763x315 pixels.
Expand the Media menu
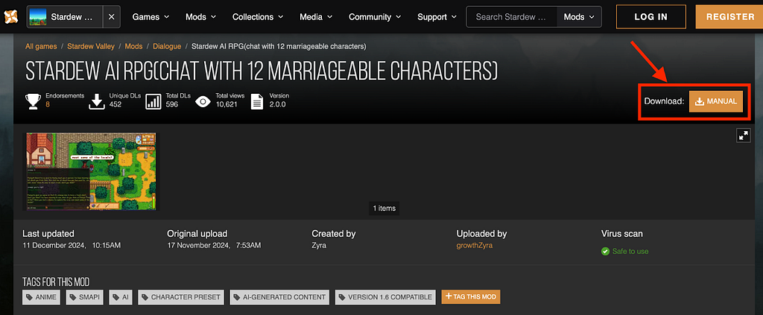[x=316, y=17]
